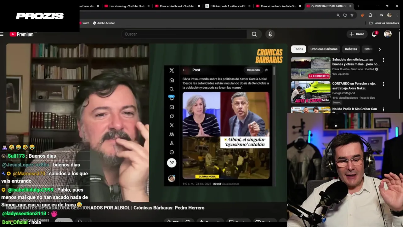Click chat username @isabelhidalgo2999
The image size is (403, 227).
click(30, 190)
